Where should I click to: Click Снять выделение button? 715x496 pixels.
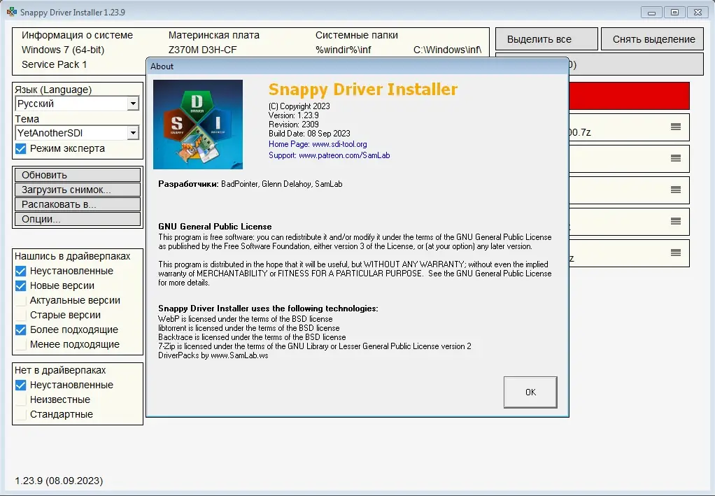653,39
